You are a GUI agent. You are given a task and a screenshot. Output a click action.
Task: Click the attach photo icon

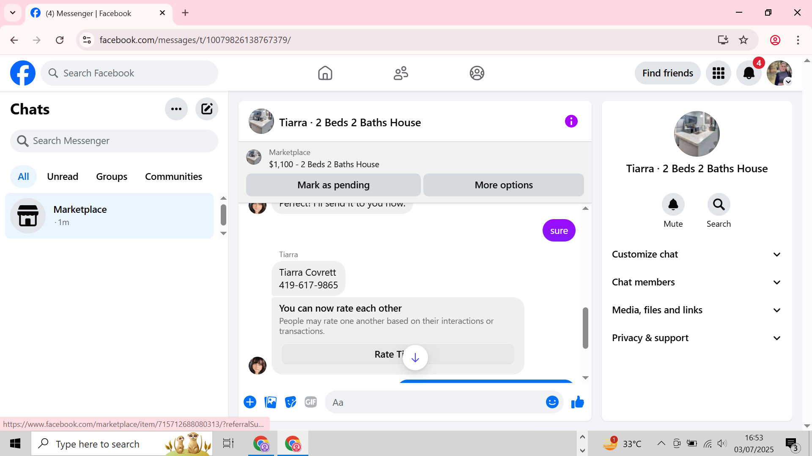click(x=270, y=402)
